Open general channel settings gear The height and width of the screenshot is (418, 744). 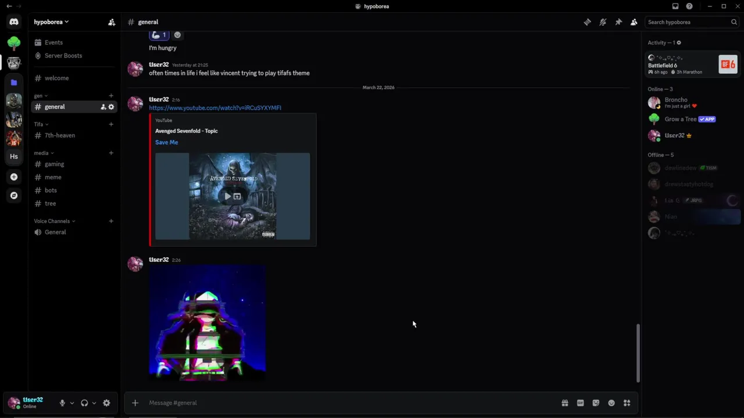tap(112, 107)
